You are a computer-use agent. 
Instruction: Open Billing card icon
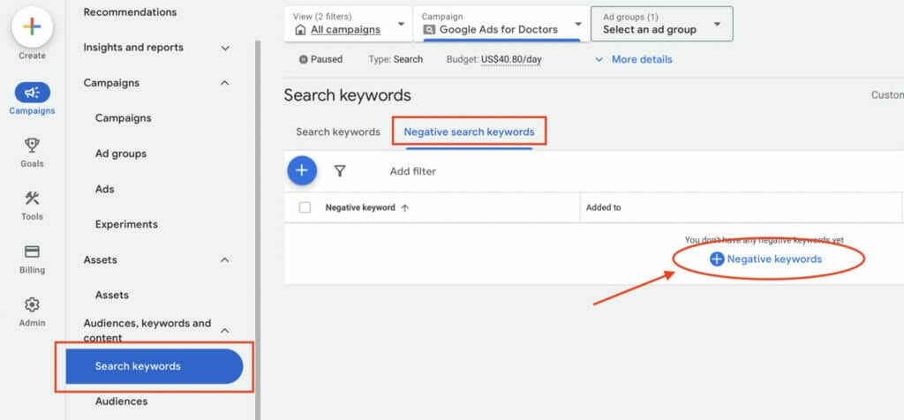pyautogui.click(x=32, y=252)
